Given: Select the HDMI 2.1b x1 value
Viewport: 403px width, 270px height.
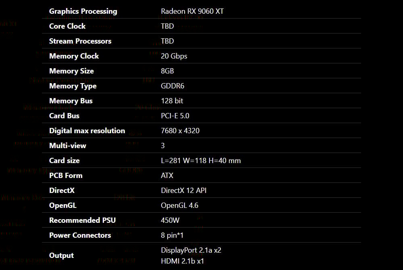Looking at the screenshot, I should point(182,261).
